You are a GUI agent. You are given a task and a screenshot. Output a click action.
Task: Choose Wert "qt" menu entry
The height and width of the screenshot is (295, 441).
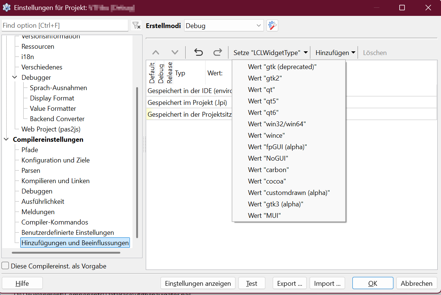click(289, 90)
